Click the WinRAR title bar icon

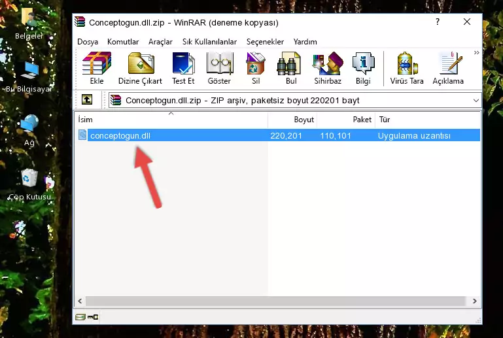80,22
